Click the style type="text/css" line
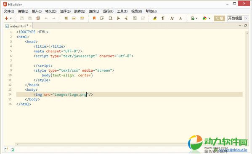252x154 pixels. click(x=74, y=70)
